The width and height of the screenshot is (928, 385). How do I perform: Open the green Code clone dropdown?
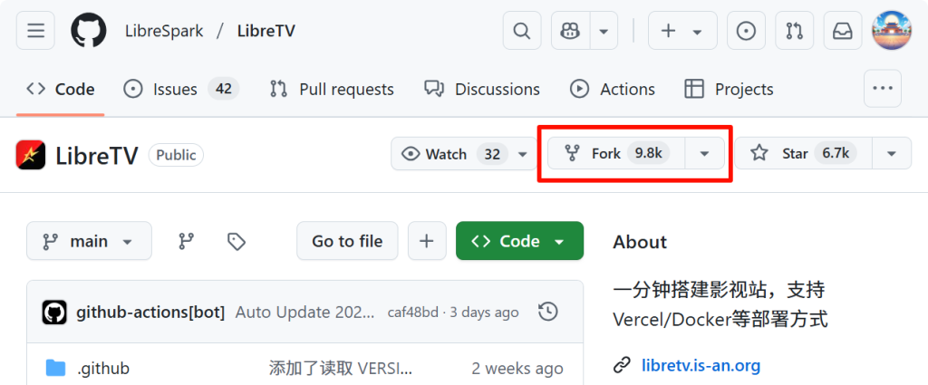(519, 241)
